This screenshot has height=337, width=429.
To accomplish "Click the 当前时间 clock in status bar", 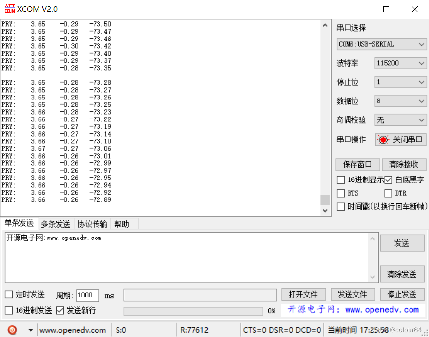I will pos(358,330).
